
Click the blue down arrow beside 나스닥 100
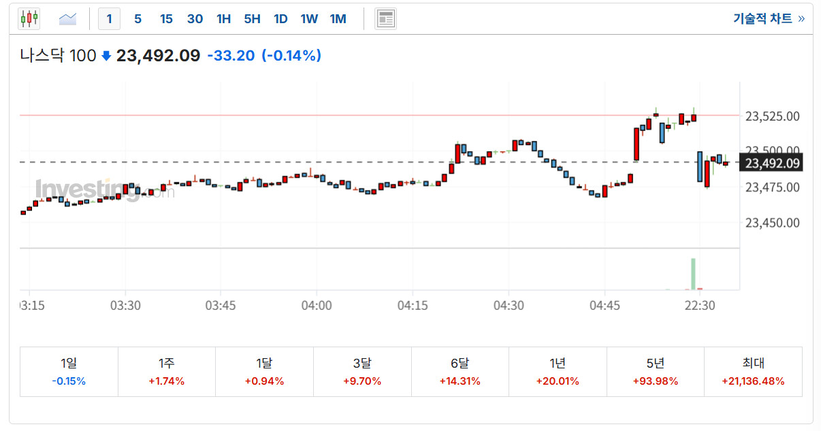tap(106, 56)
